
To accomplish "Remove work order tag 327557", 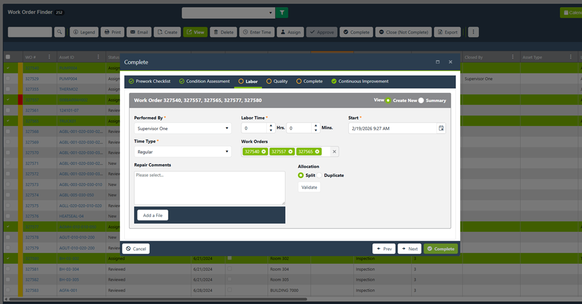I will click(x=290, y=151).
